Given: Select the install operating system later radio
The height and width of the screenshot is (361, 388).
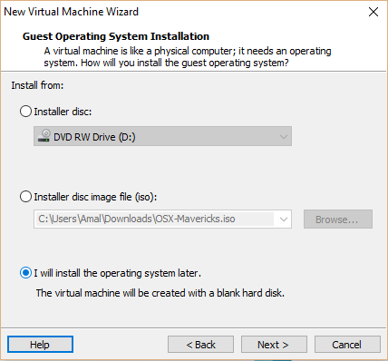Looking at the screenshot, I should pos(25,273).
